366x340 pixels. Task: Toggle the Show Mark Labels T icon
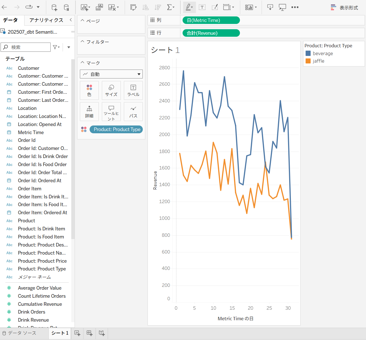pos(202,7)
